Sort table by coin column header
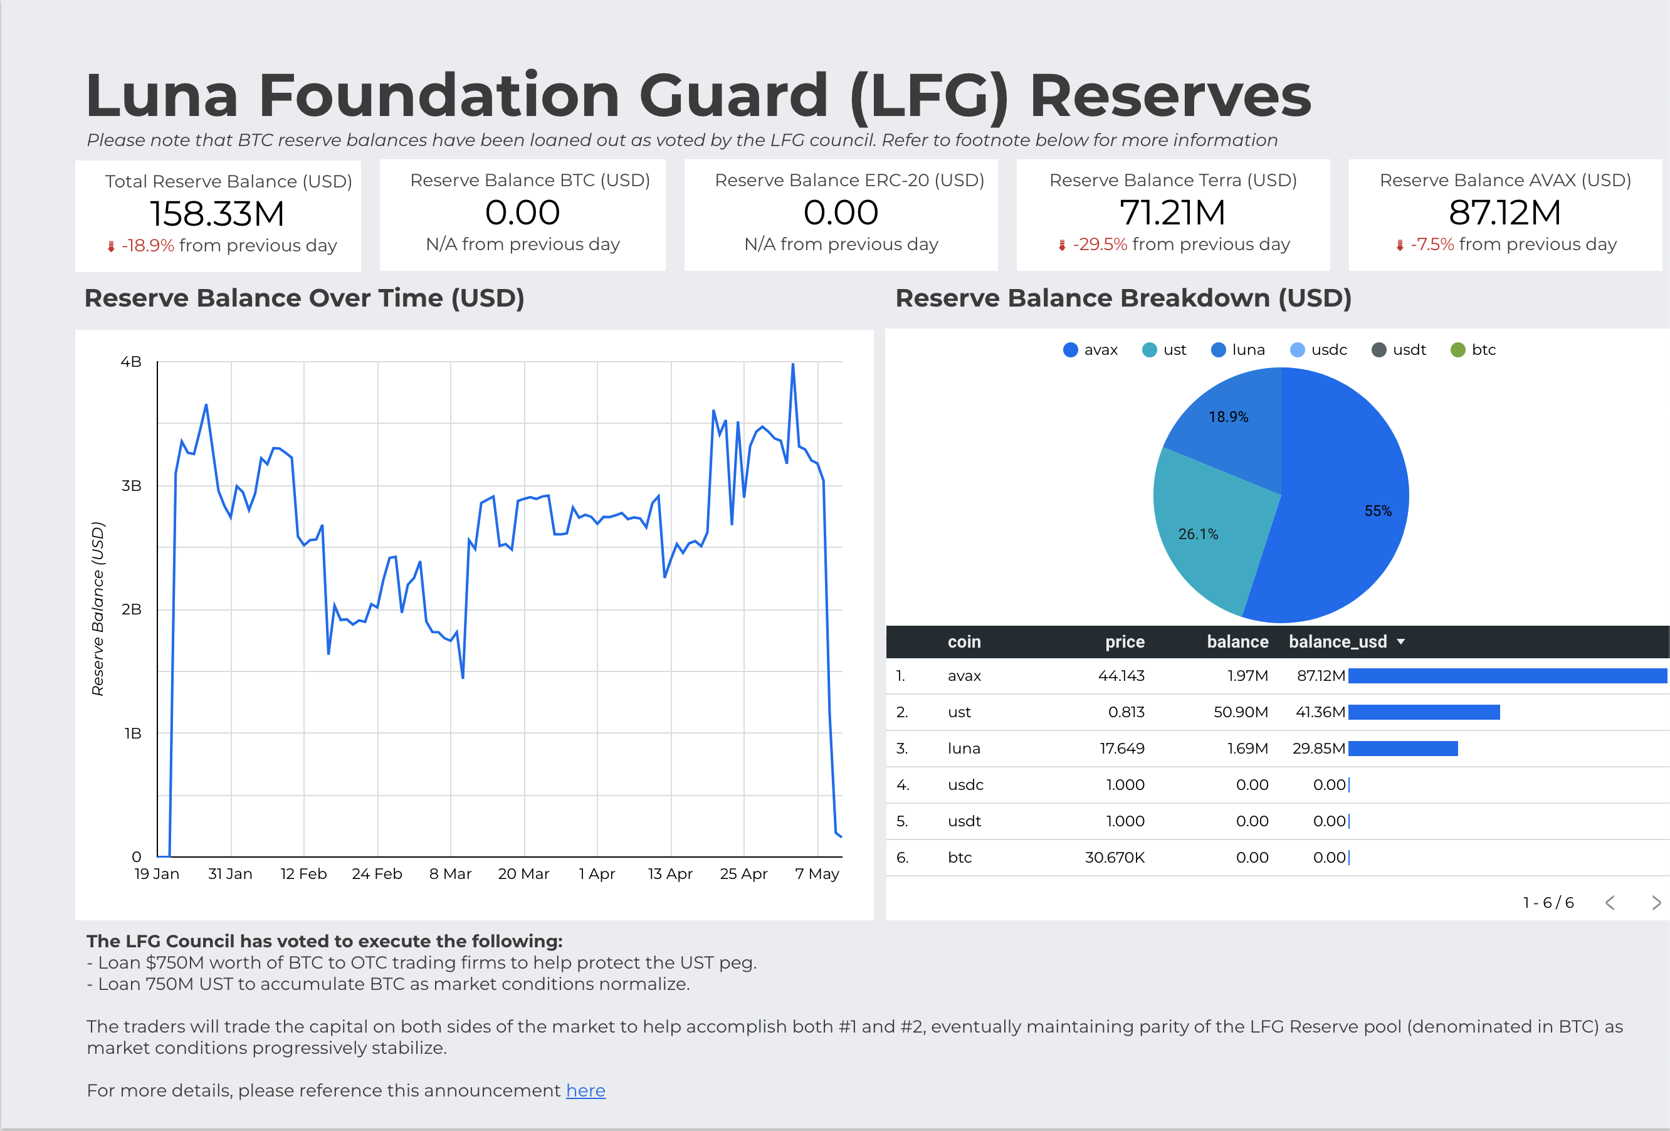This screenshot has height=1131, width=1670. point(964,641)
